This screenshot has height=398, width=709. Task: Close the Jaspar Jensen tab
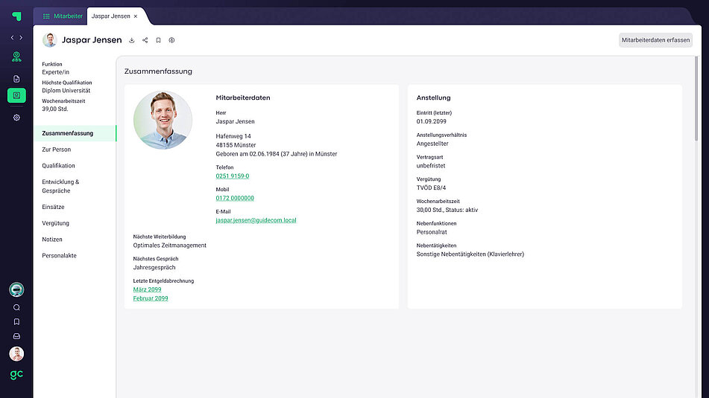[135, 16]
